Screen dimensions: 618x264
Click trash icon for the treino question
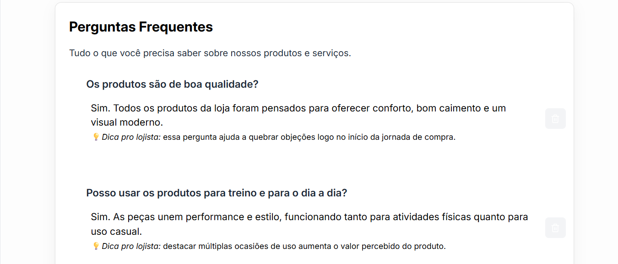tap(555, 227)
